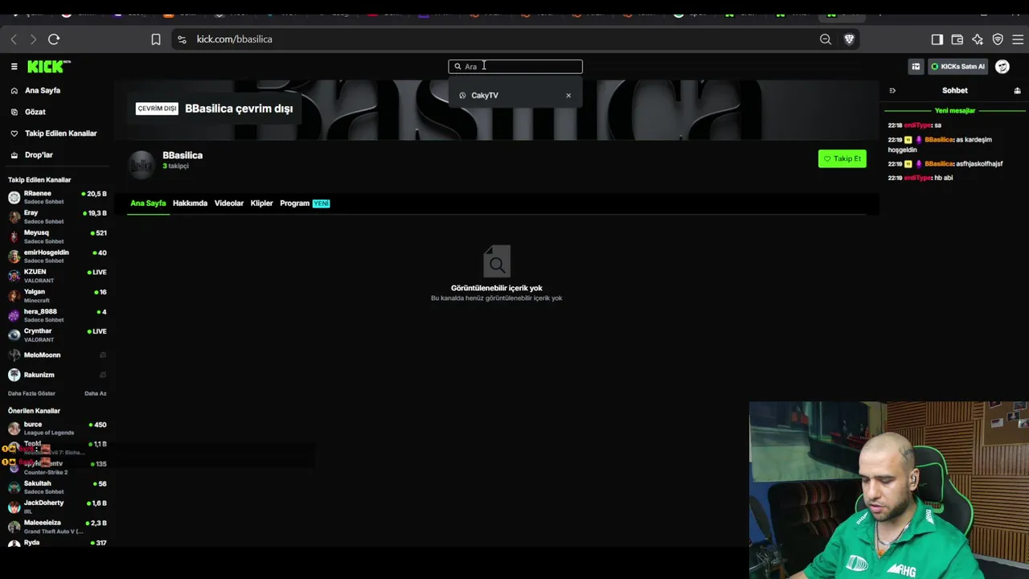1029x579 pixels.
Task: Select the CakyTV recent search suggestion
Action: (484, 96)
